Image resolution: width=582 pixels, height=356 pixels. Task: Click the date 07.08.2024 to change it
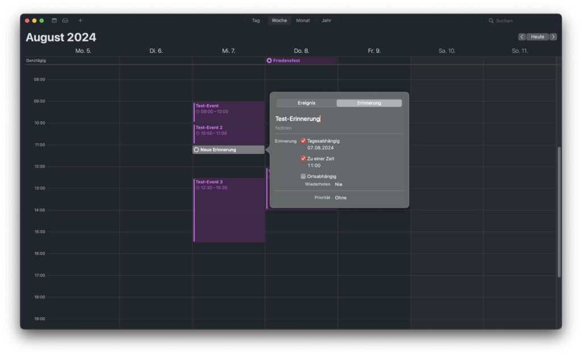pyautogui.click(x=321, y=147)
